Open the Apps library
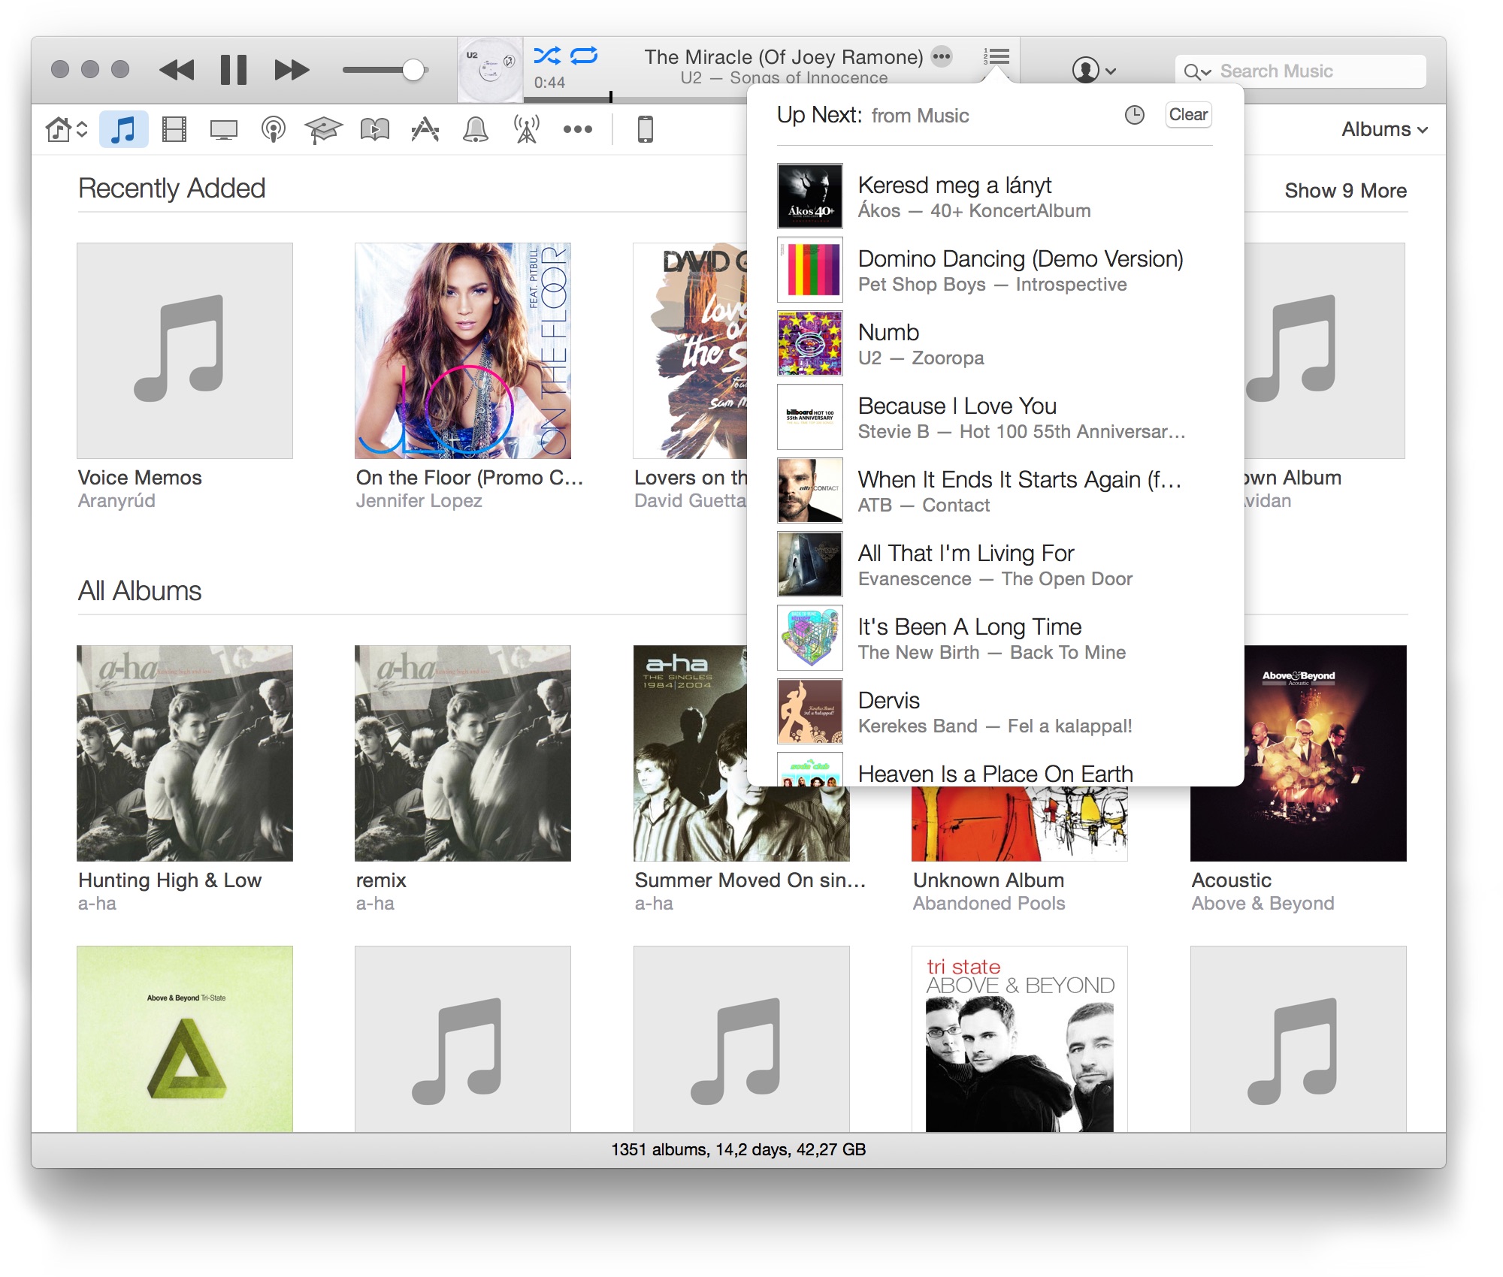This screenshot has width=1503, height=1277. (425, 129)
